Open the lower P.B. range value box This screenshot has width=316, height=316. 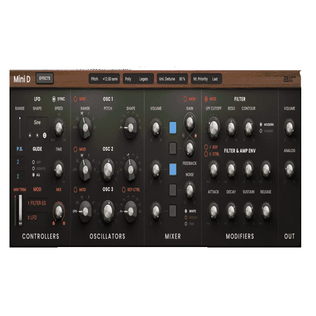click(19, 176)
